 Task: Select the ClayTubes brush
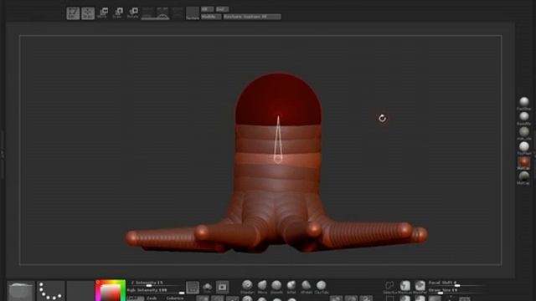point(321,287)
